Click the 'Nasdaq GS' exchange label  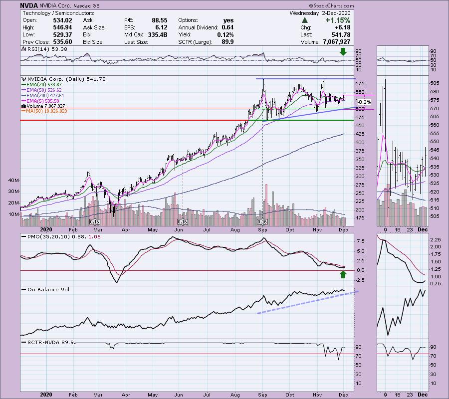[87, 5]
